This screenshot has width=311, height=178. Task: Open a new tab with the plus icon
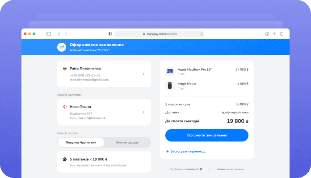(x=274, y=34)
